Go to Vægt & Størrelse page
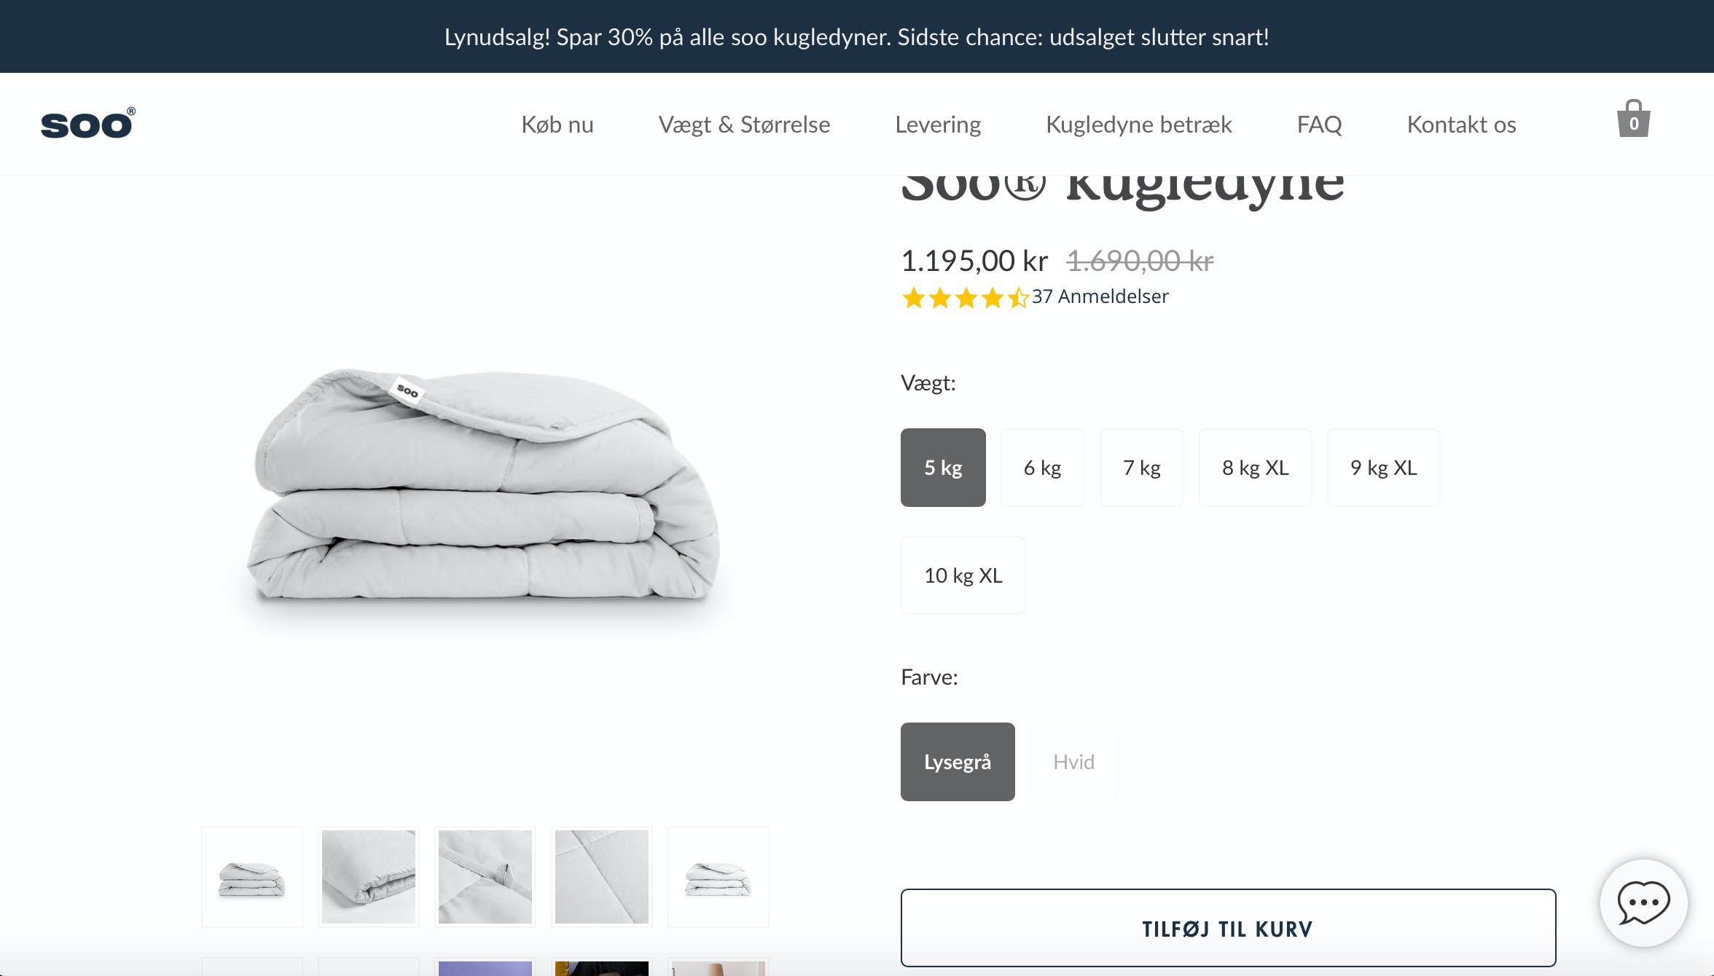The width and height of the screenshot is (1714, 976). [x=744, y=125]
